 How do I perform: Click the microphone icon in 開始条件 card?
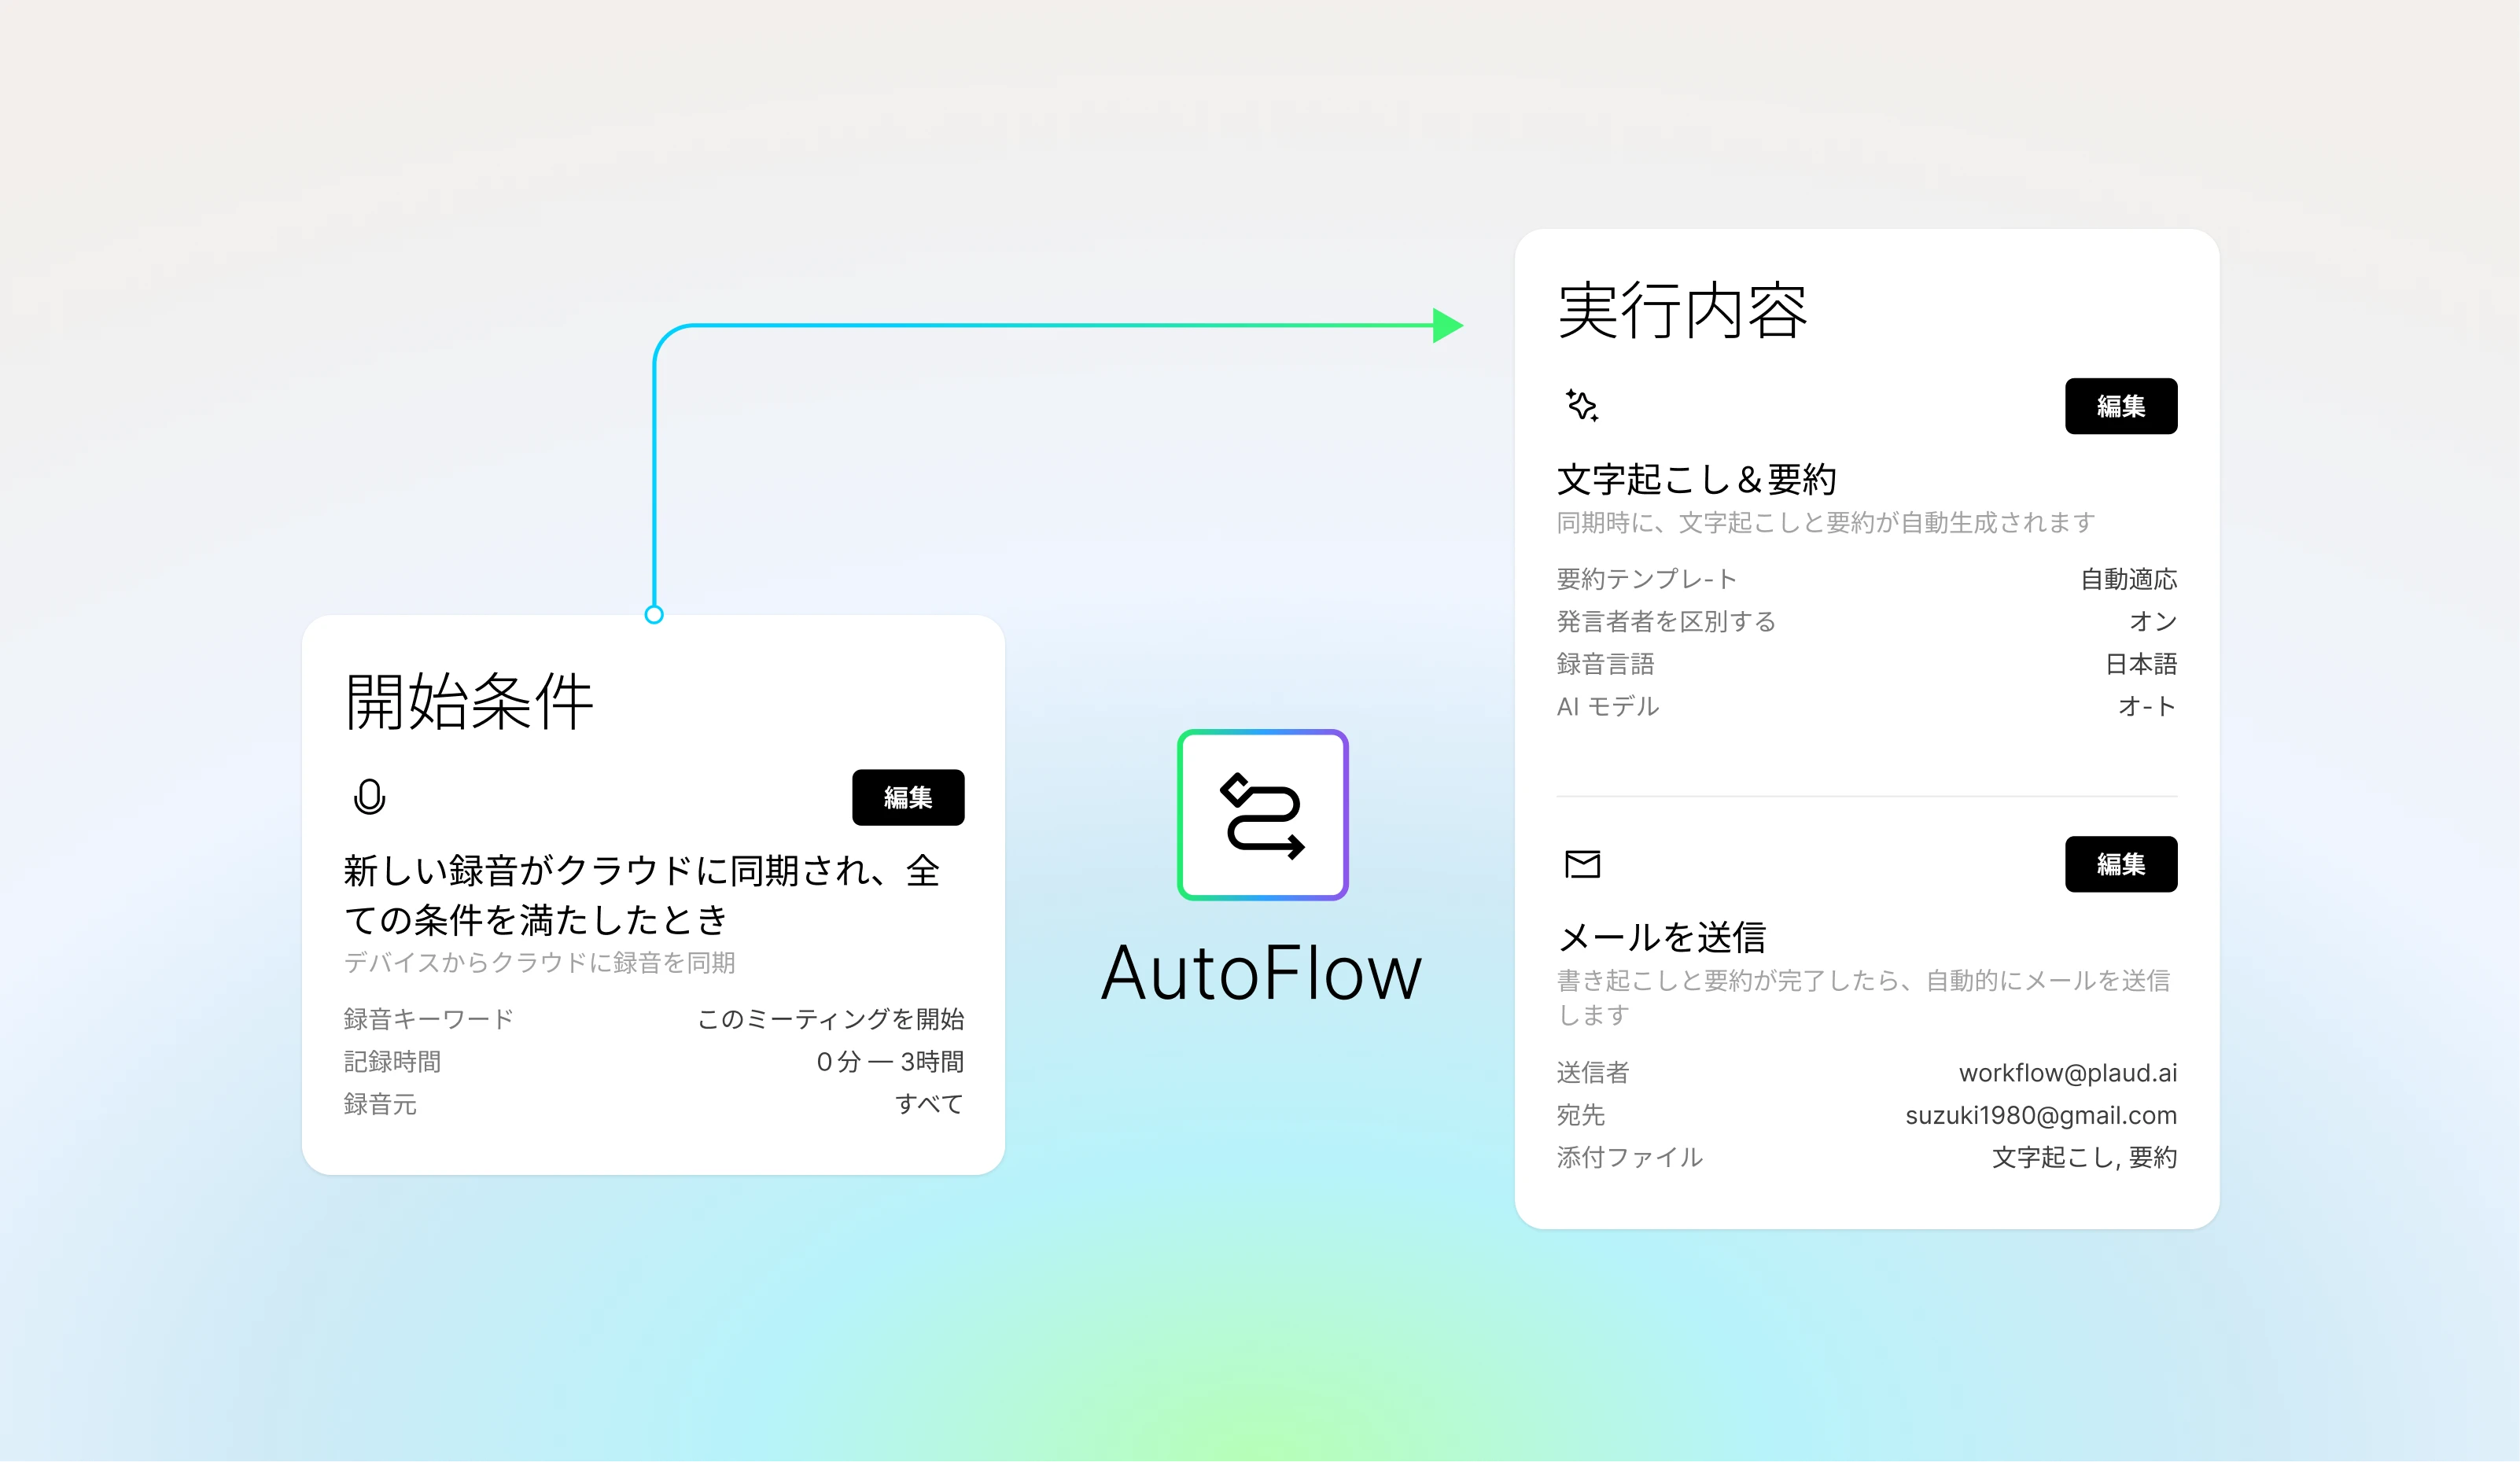click(369, 797)
